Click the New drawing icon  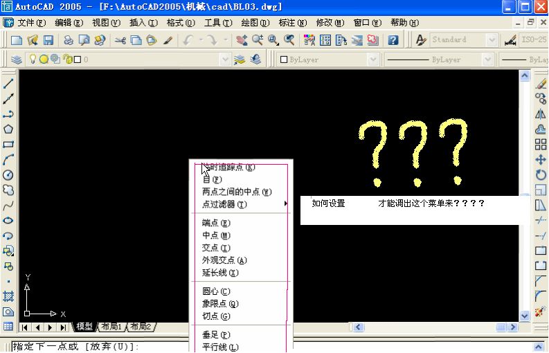point(17,40)
